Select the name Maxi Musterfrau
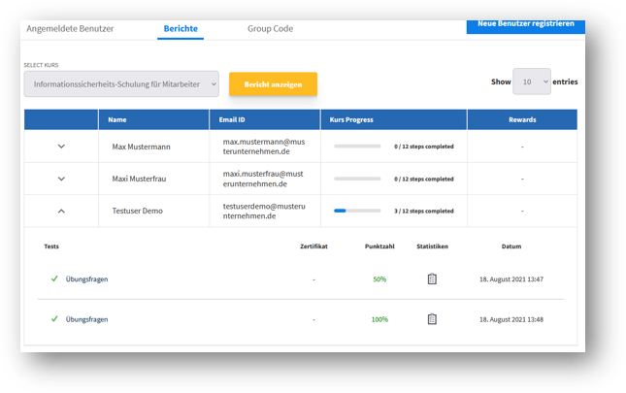Image resolution: width=626 pixels, height=393 pixels. coord(139,179)
